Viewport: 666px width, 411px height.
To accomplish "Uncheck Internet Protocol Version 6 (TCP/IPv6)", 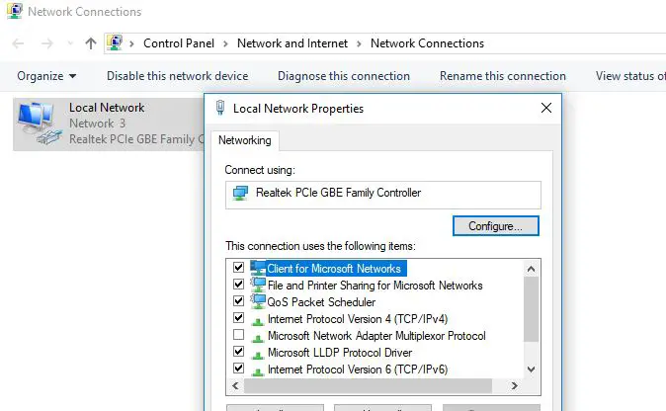I will 238,370.
